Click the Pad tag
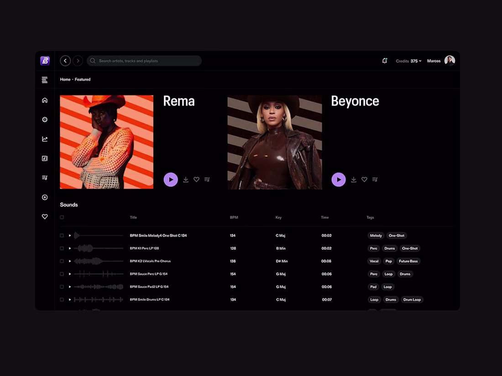502x376 pixels. tap(373, 287)
